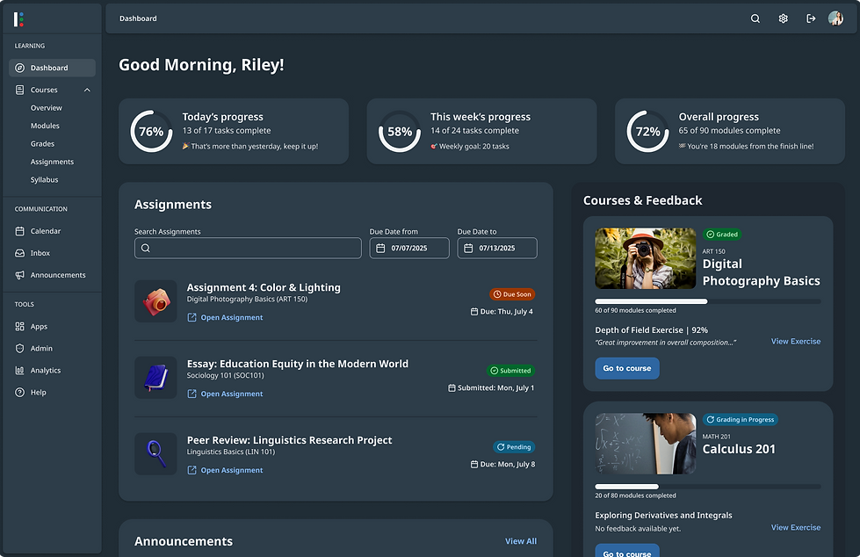Click the app logo in sidebar
The height and width of the screenshot is (557, 860).
click(18, 19)
